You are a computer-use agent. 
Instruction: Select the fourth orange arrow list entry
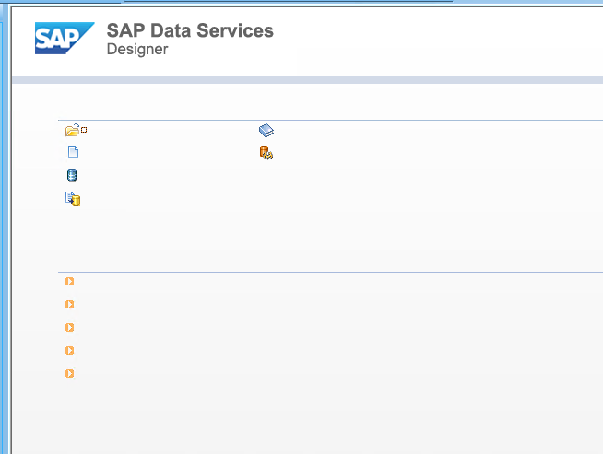tap(69, 351)
